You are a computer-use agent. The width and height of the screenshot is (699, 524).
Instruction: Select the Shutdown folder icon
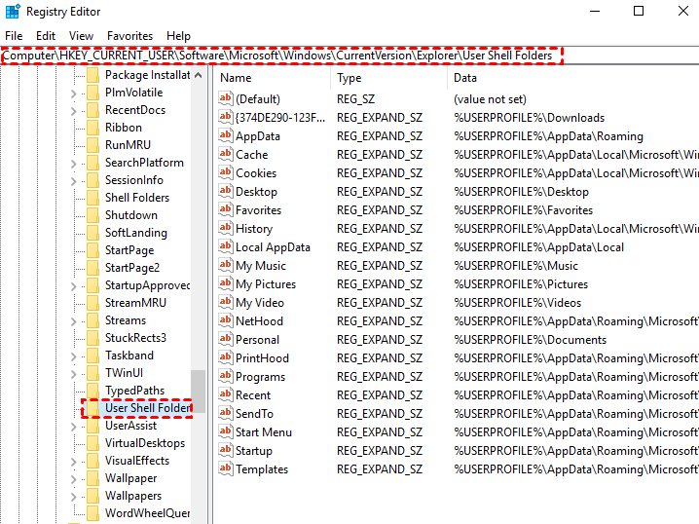[x=92, y=215]
